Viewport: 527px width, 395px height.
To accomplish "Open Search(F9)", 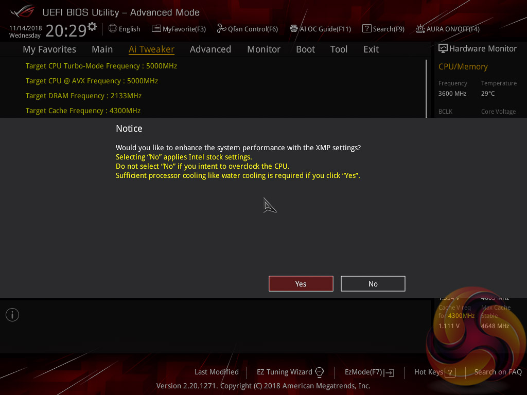I will 389,29.
